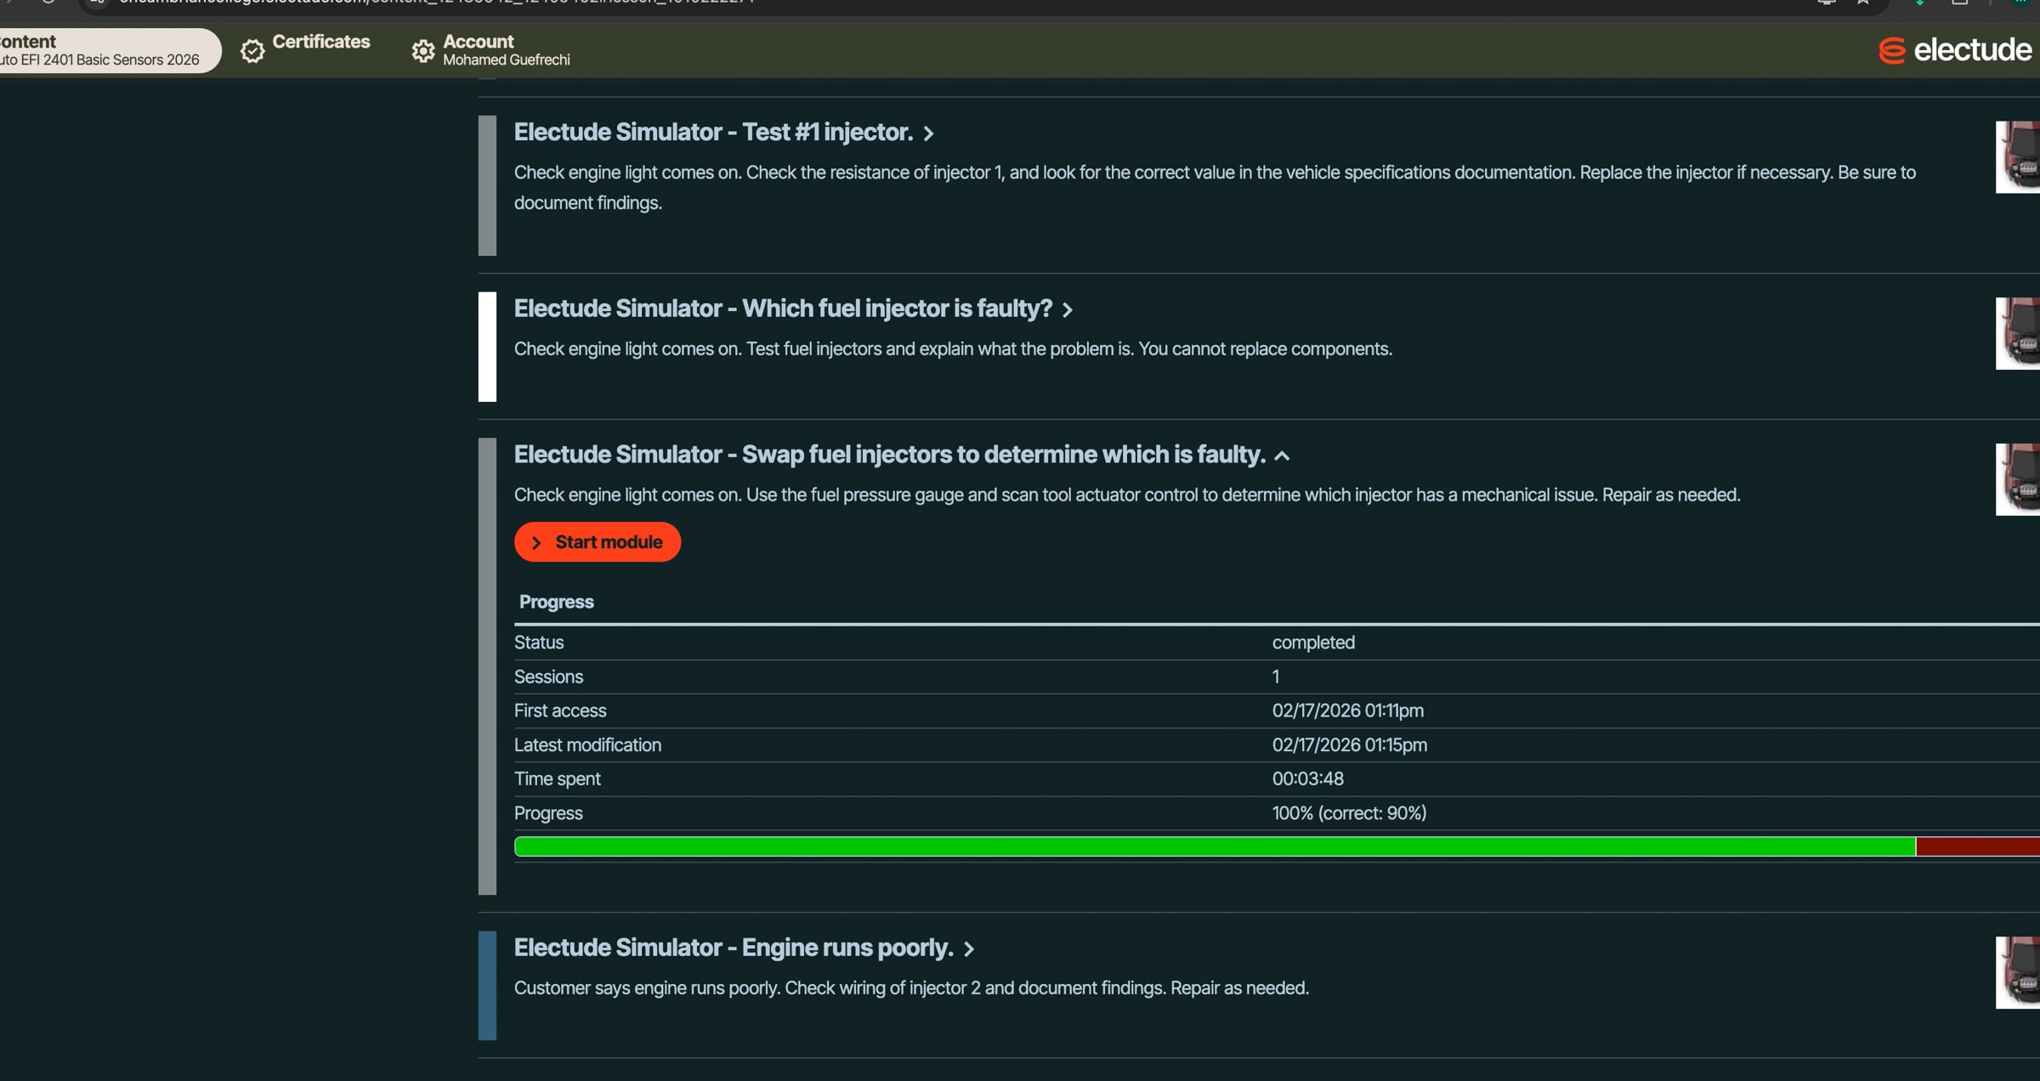Expand the Engine runs poorly chevron
The height and width of the screenshot is (1081, 2040).
pos(968,949)
